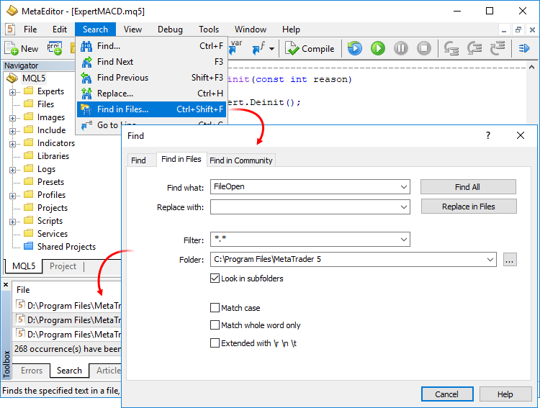
Task: Click the blue arrow icon at toolbar end
Action: (524, 48)
